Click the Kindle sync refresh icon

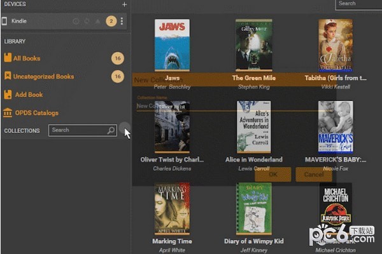(87, 22)
